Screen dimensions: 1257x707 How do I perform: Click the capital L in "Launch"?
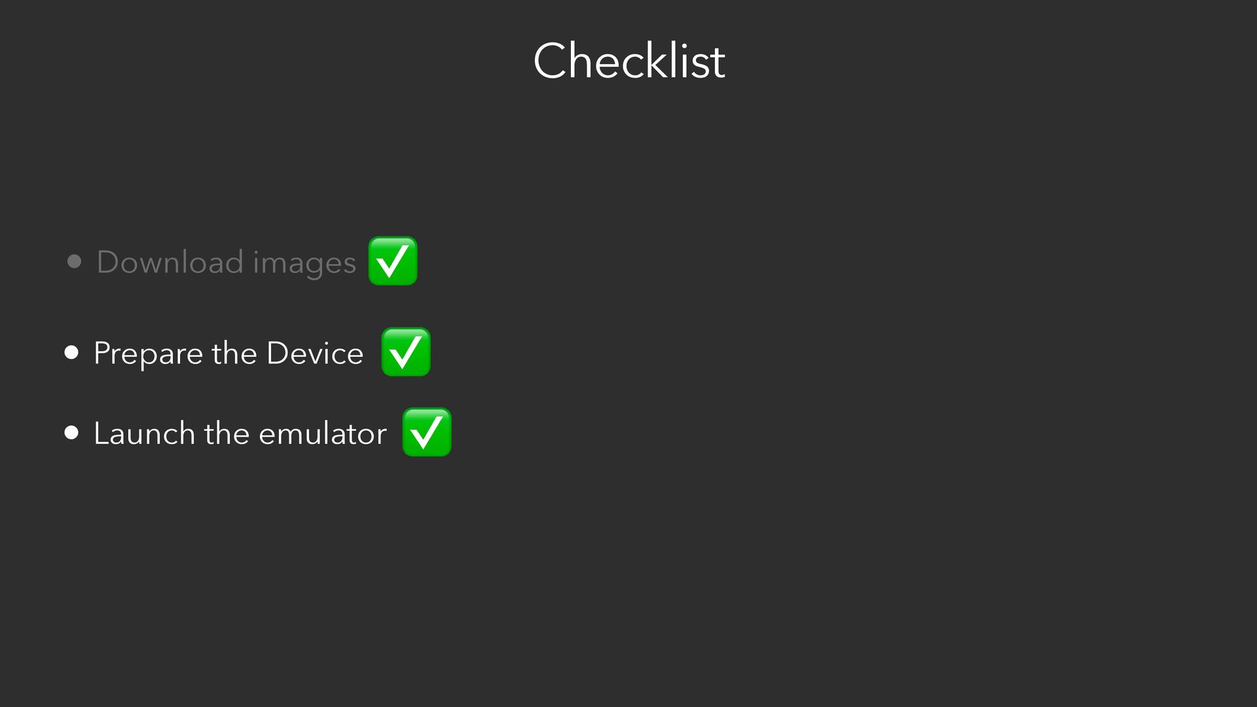(x=100, y=433)
